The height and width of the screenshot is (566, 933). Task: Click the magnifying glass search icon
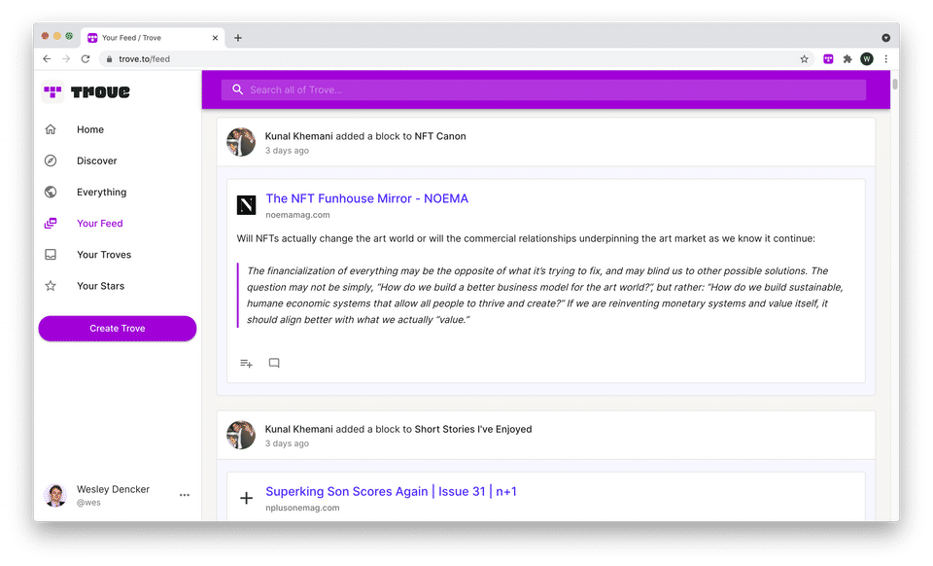click(x=237, y=89)
